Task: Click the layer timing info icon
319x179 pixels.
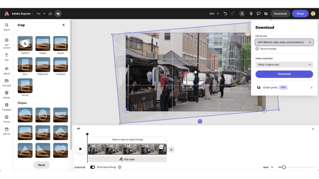Action: pos(120,167)
